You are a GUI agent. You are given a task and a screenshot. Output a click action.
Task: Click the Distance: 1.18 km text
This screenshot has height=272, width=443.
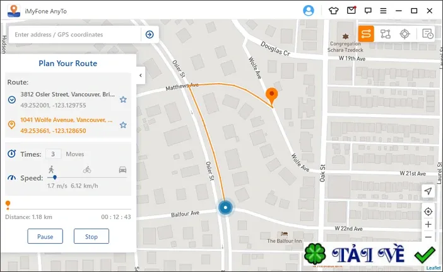(28, 217)
